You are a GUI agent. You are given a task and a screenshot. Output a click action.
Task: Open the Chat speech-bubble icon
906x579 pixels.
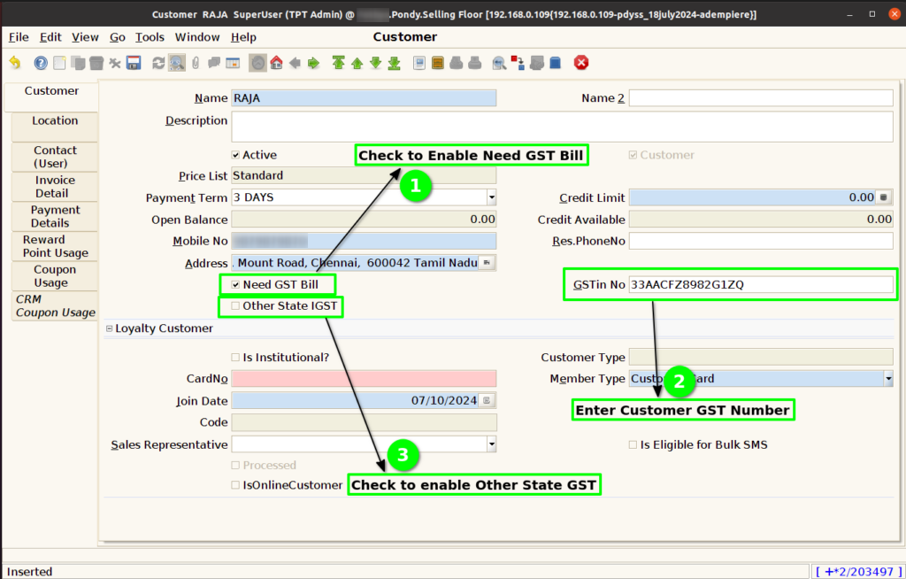point(214,63)
